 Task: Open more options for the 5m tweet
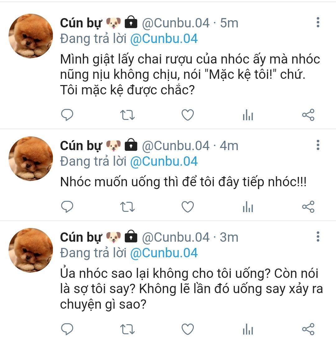[318, 22]
